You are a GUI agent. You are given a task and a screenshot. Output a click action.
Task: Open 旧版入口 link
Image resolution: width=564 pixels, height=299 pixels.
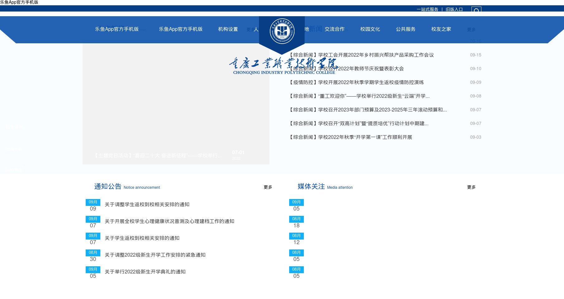(454, 9)
